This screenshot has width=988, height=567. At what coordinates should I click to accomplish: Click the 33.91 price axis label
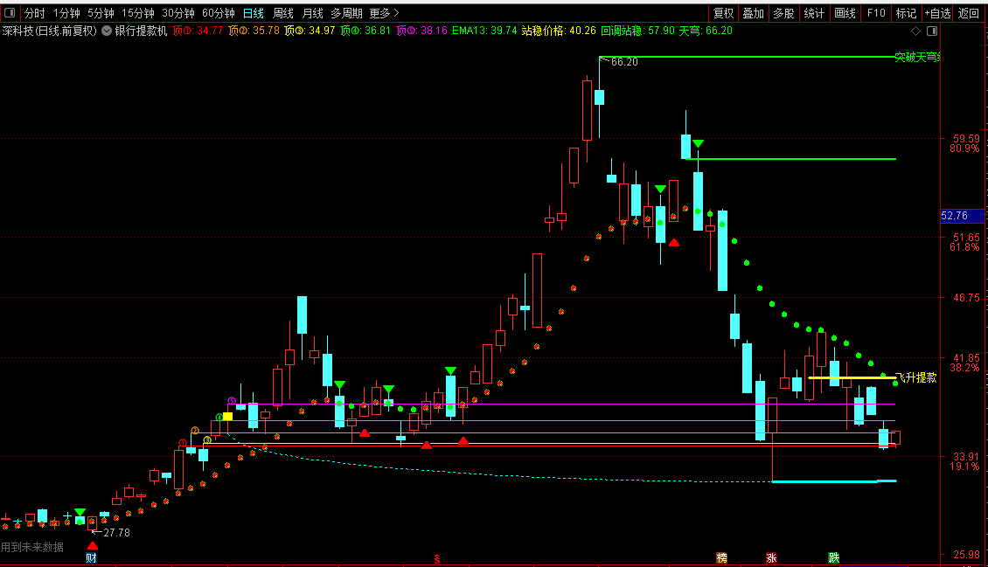tap(966, 456)
